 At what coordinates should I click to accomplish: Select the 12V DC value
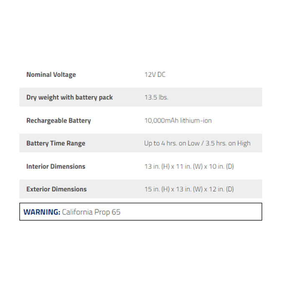(155, 75)
